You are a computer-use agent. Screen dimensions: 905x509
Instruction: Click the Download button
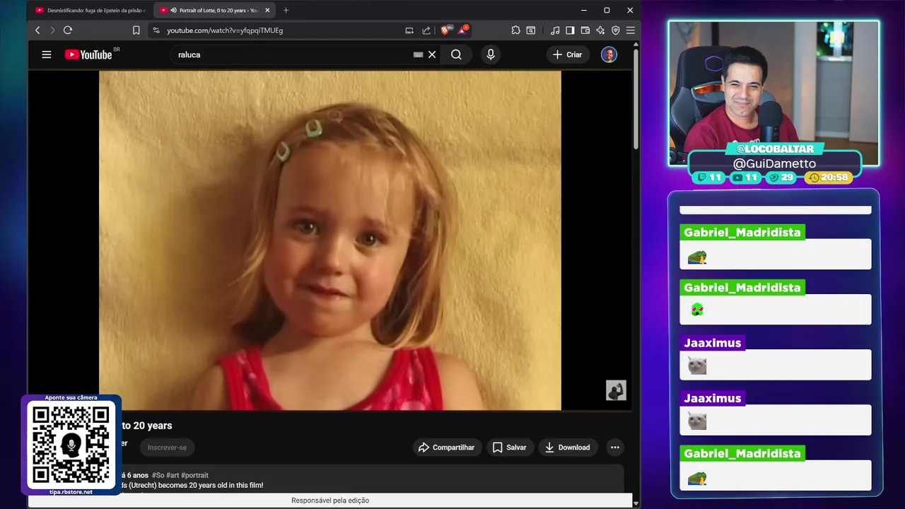(x=567, y=447)
